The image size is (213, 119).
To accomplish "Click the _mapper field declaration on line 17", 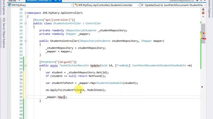I will (x=83, y=34).
